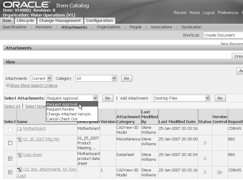Viewport: 243px width, 180px height.
Task: Tick the 01_25_2007 Mtg Min checkbox
Action: click(10, 143)
